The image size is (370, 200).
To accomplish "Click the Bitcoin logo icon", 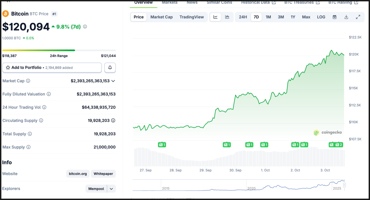I will pos(6,14).
